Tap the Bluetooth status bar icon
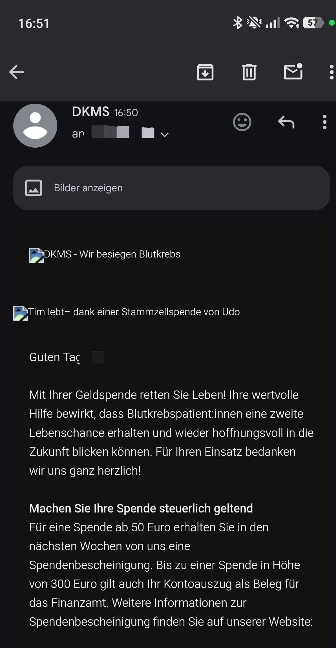The height and width of the screenshot is (648, 336). pyautogui.click(x=238, y=23)
